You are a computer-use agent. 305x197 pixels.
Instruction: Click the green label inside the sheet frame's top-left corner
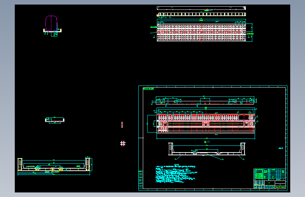(148, 89)
